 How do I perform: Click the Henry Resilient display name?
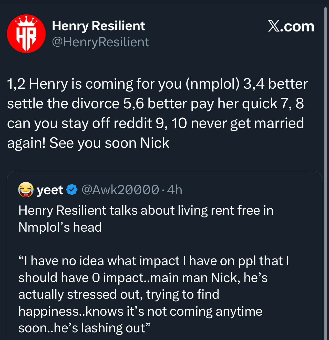(98, 26)
